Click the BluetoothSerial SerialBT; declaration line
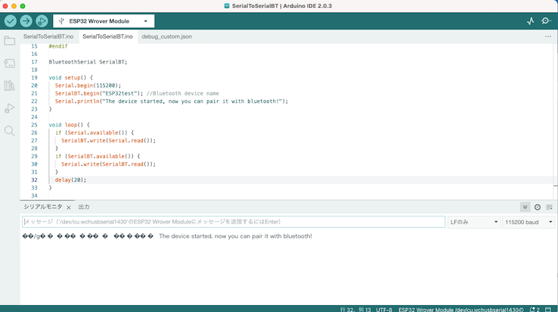Image resolution: width=558 pixels, height=312 pixels. pos(88,61)
